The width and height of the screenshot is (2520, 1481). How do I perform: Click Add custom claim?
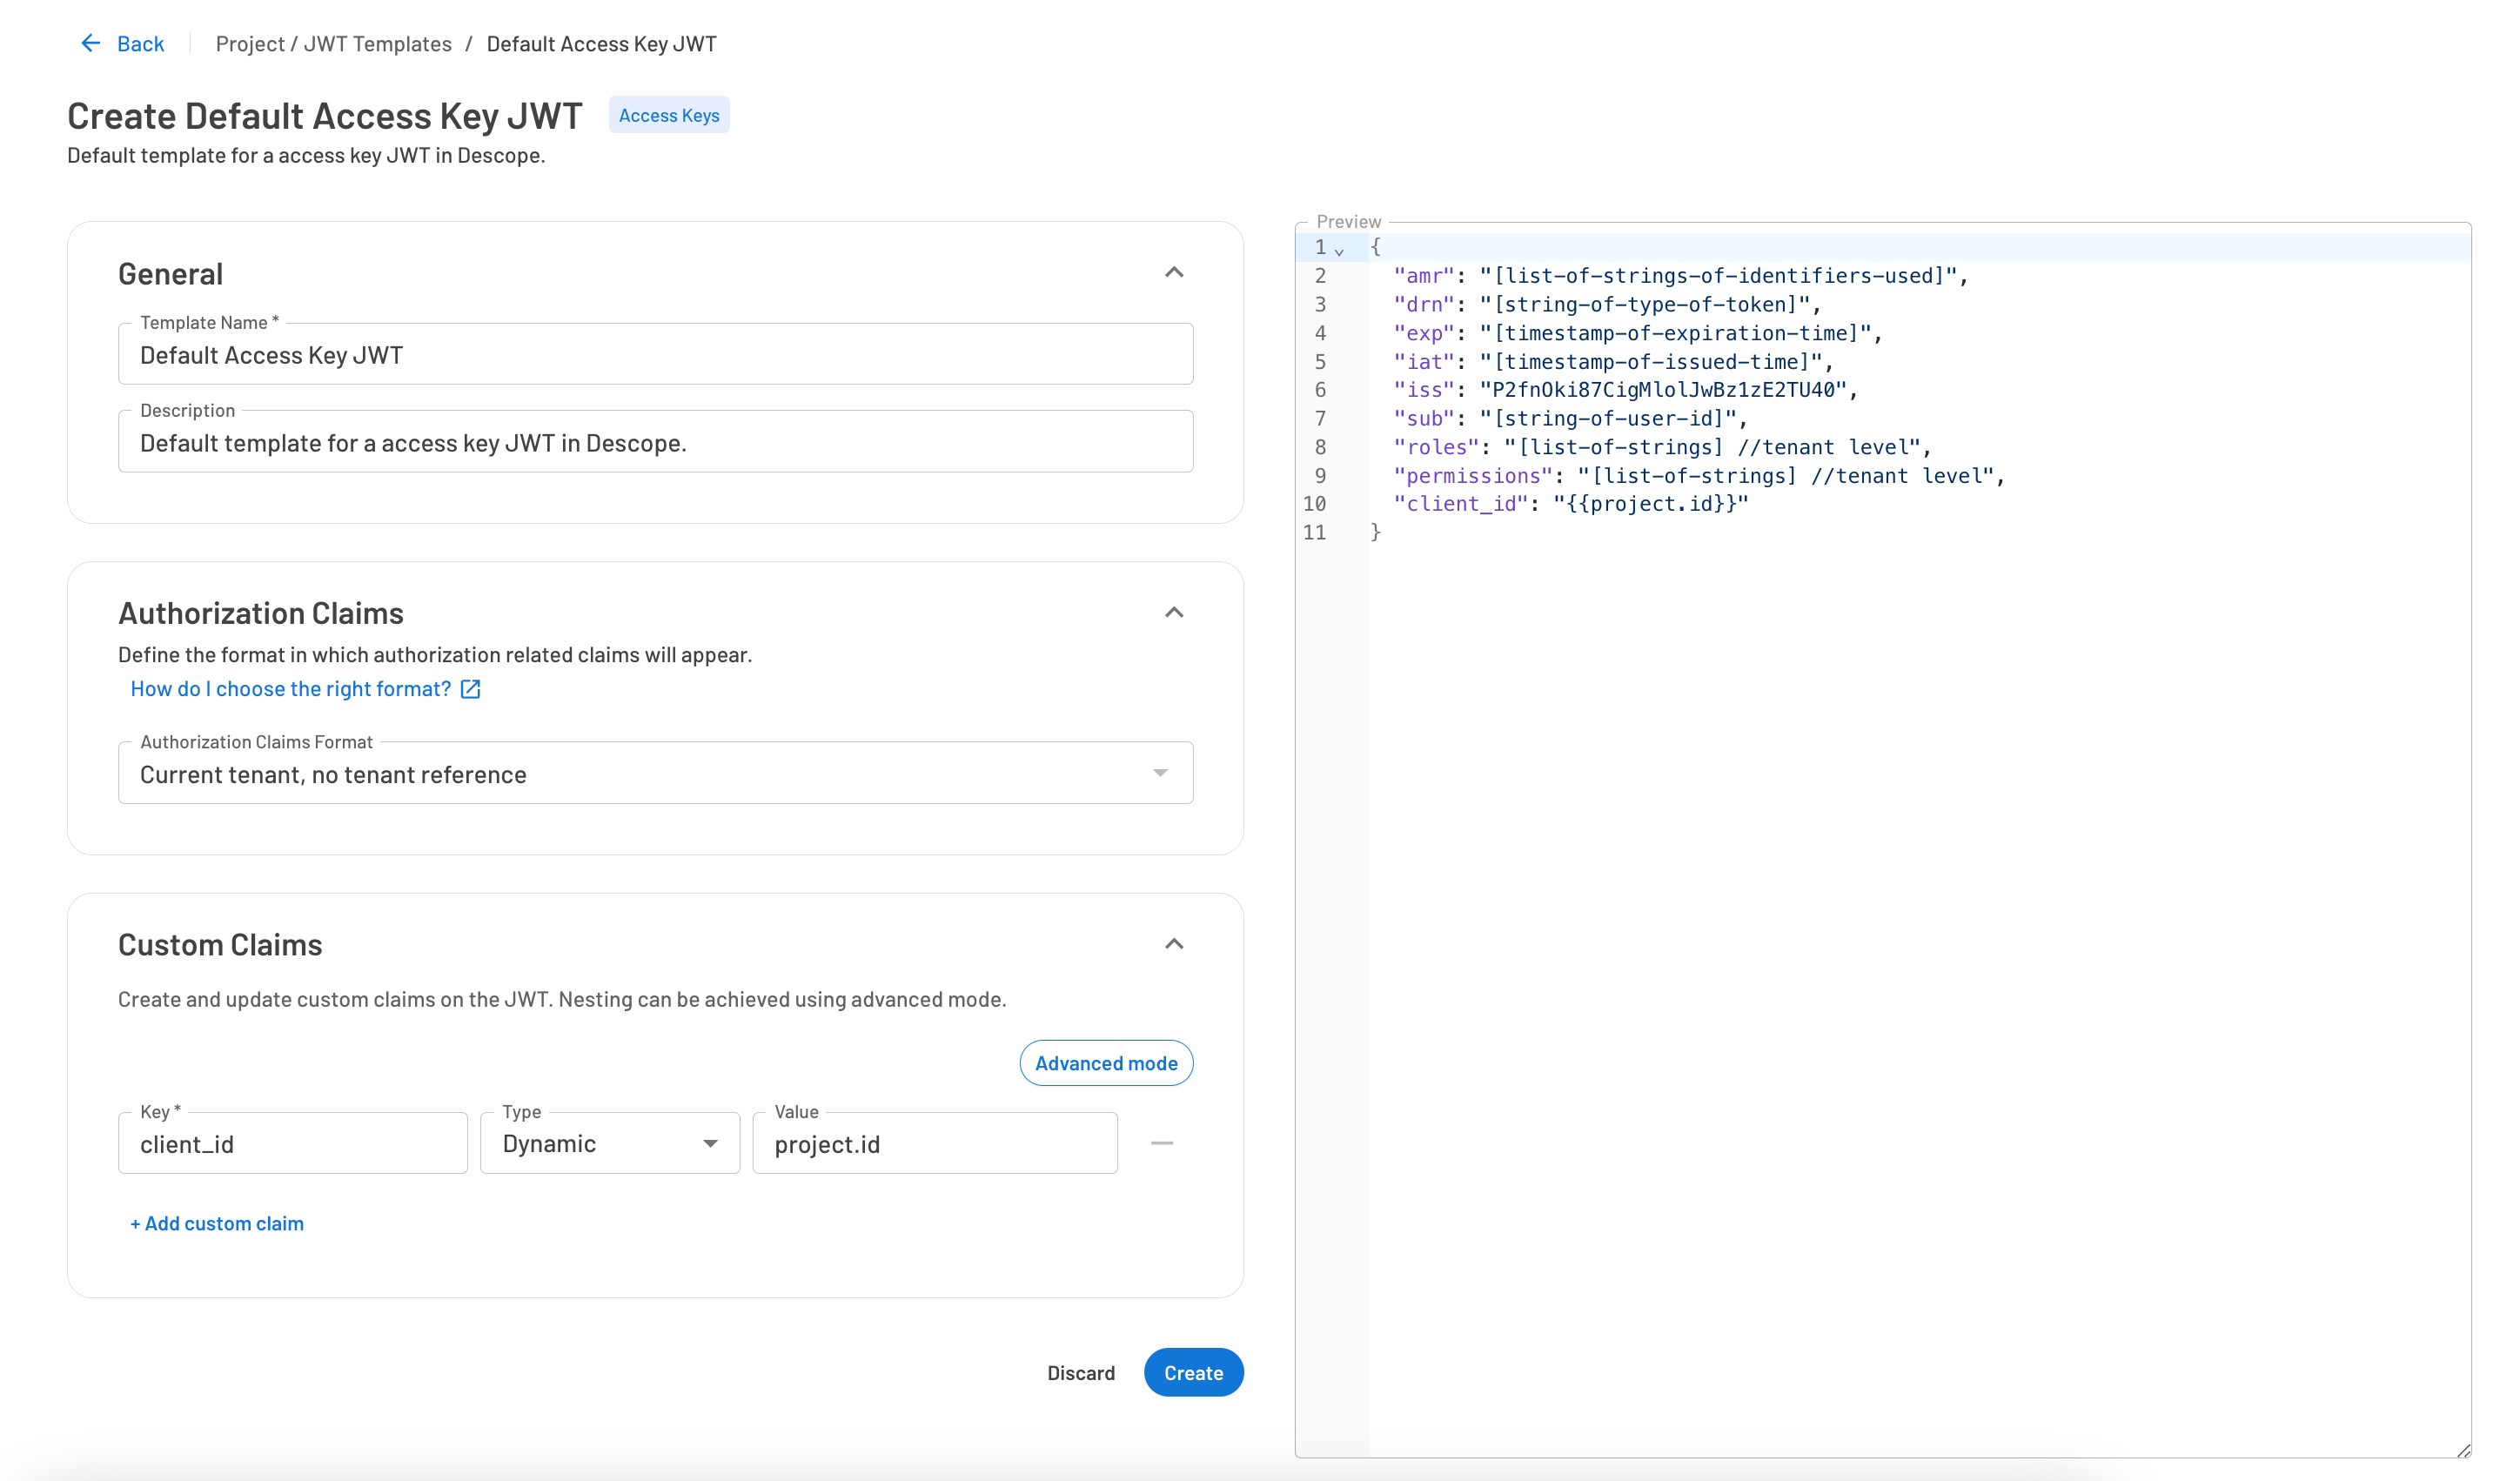tap(216, 1223)
